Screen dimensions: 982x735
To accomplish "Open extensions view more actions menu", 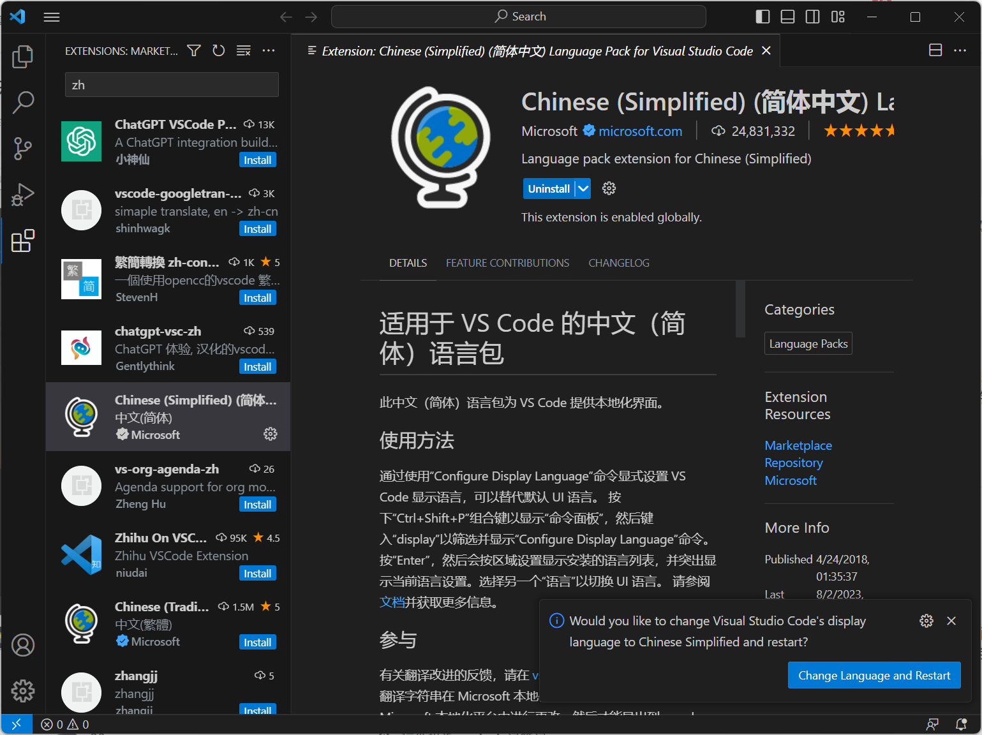I will point(269,50).
